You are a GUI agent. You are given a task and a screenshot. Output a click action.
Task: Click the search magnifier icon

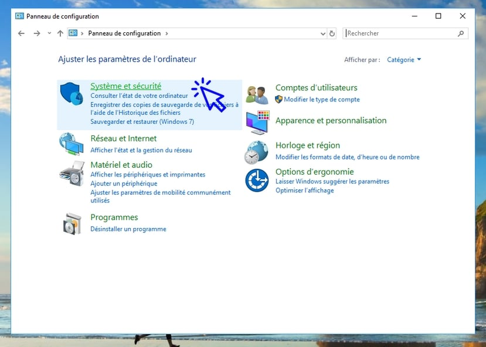point(461,33)
